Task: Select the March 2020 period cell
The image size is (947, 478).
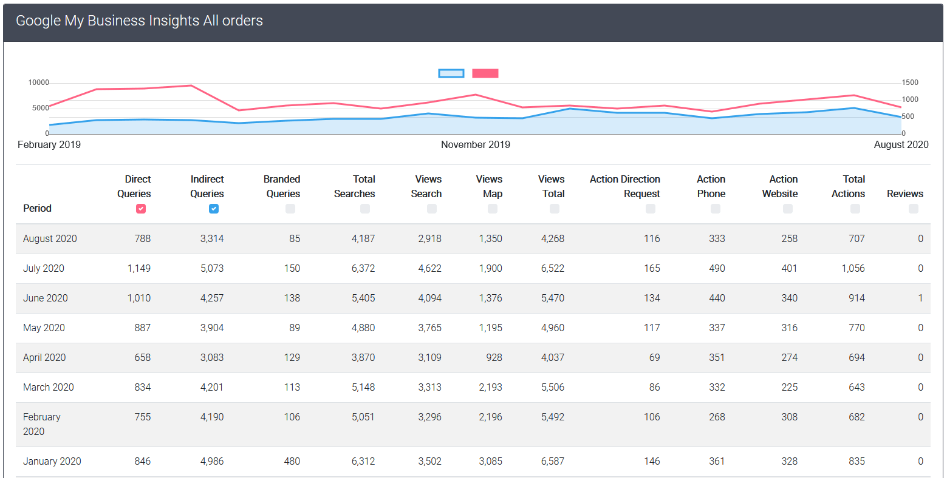Action: click(x=49, y=387)
